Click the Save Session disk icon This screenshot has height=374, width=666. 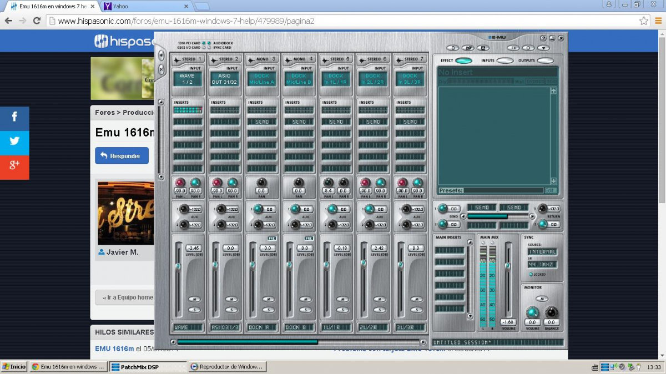coord(483,48)
